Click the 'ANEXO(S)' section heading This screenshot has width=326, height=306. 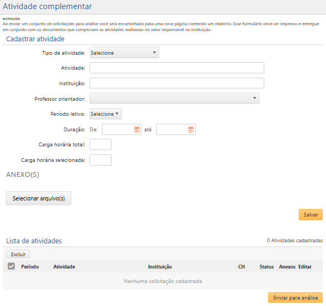coord(23,175)
